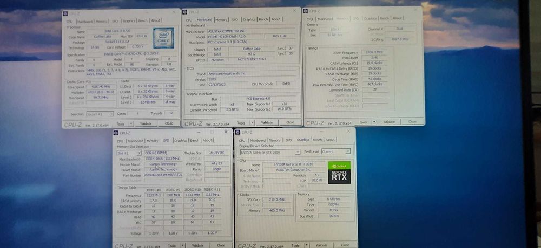Click Validate in CPU window
The image size is (541, 248).
146,123
